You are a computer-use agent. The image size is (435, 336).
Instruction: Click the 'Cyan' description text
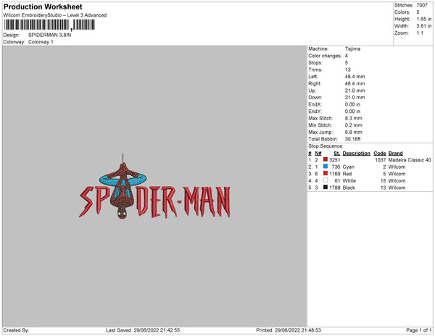(349, 167)
